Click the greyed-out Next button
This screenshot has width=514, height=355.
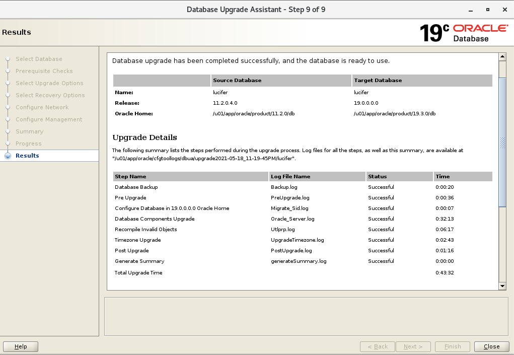click(x=413, y=346)
